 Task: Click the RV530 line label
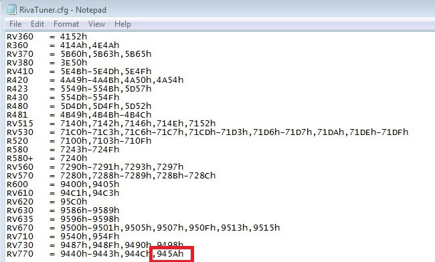(x=20, y=132)
